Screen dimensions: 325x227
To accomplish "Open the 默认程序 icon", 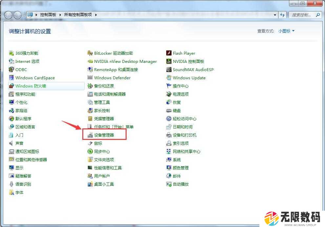I will pyautogui.click(x=11, y=119).
